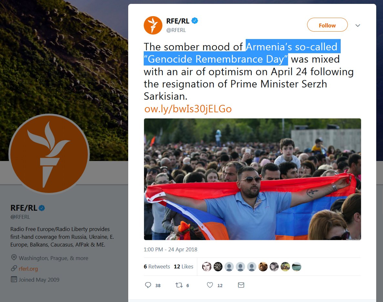View the 6 Retweets list
This screenshot has width=383, height=302.
[157, 267]
